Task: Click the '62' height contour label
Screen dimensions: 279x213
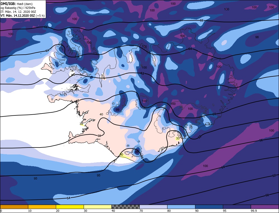Action: pos(142,73)
